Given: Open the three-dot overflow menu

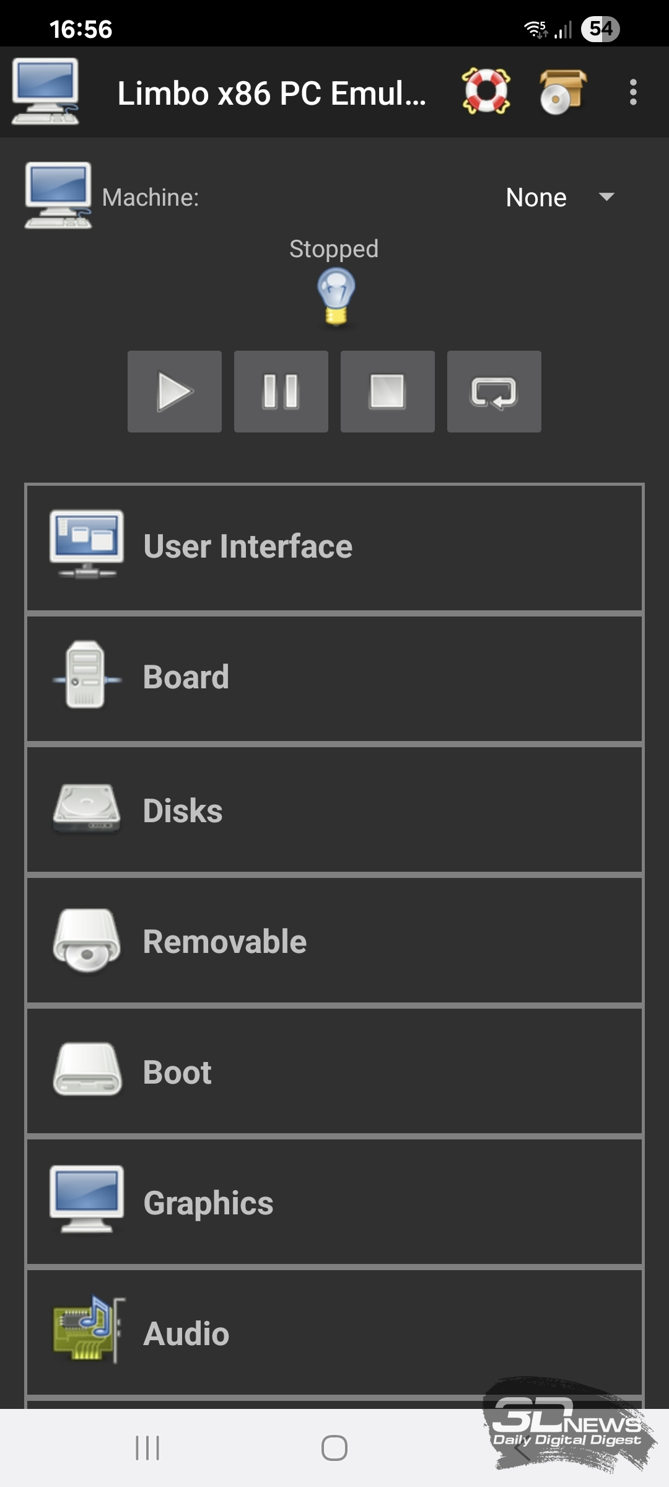Looking at the screenshot, I should click(632, 92).
